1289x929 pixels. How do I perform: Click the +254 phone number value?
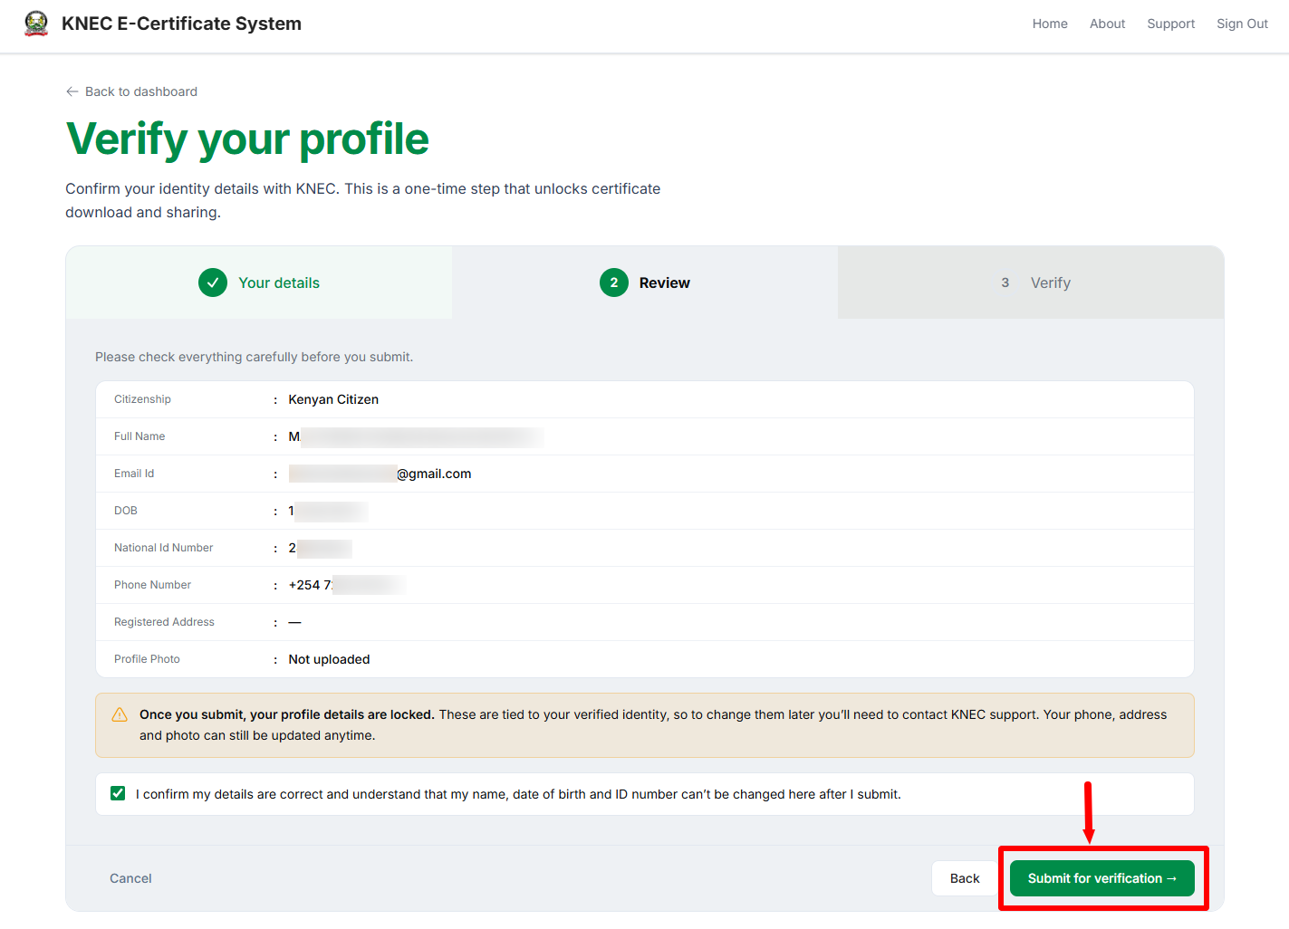346,585
